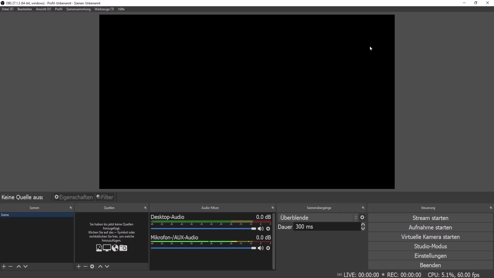
Task: Click the Eigenschaften button
Action: pos(73,197)
